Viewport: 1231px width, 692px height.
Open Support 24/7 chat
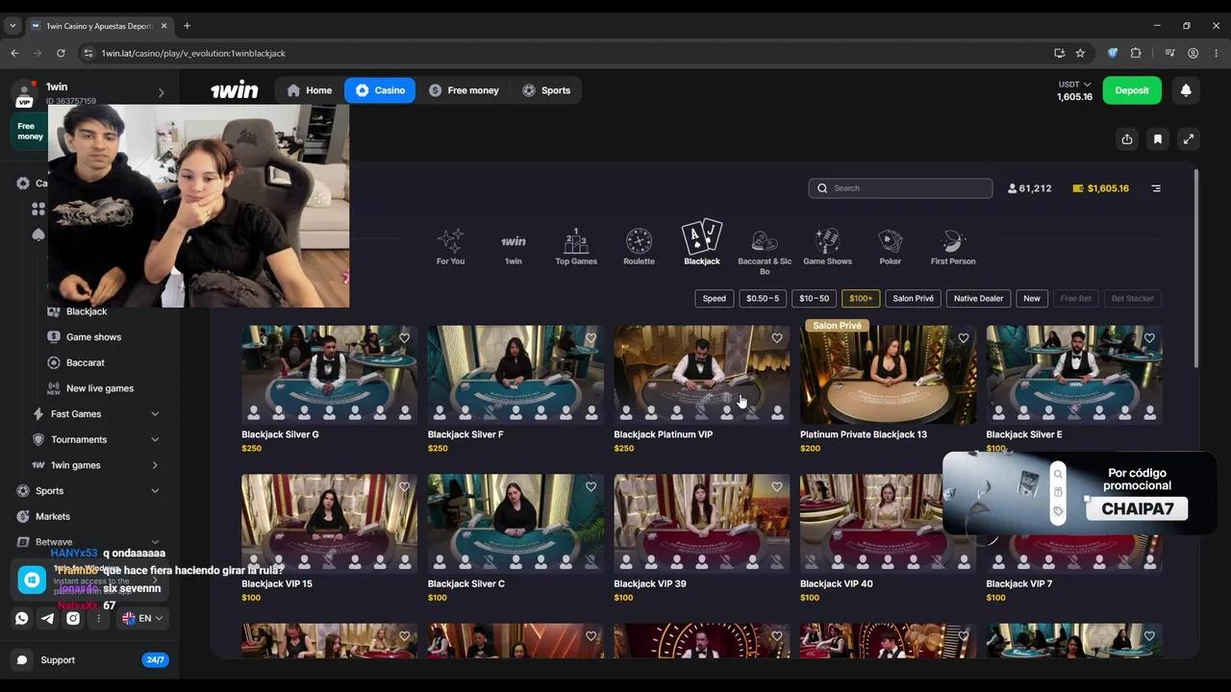point(89,660)
